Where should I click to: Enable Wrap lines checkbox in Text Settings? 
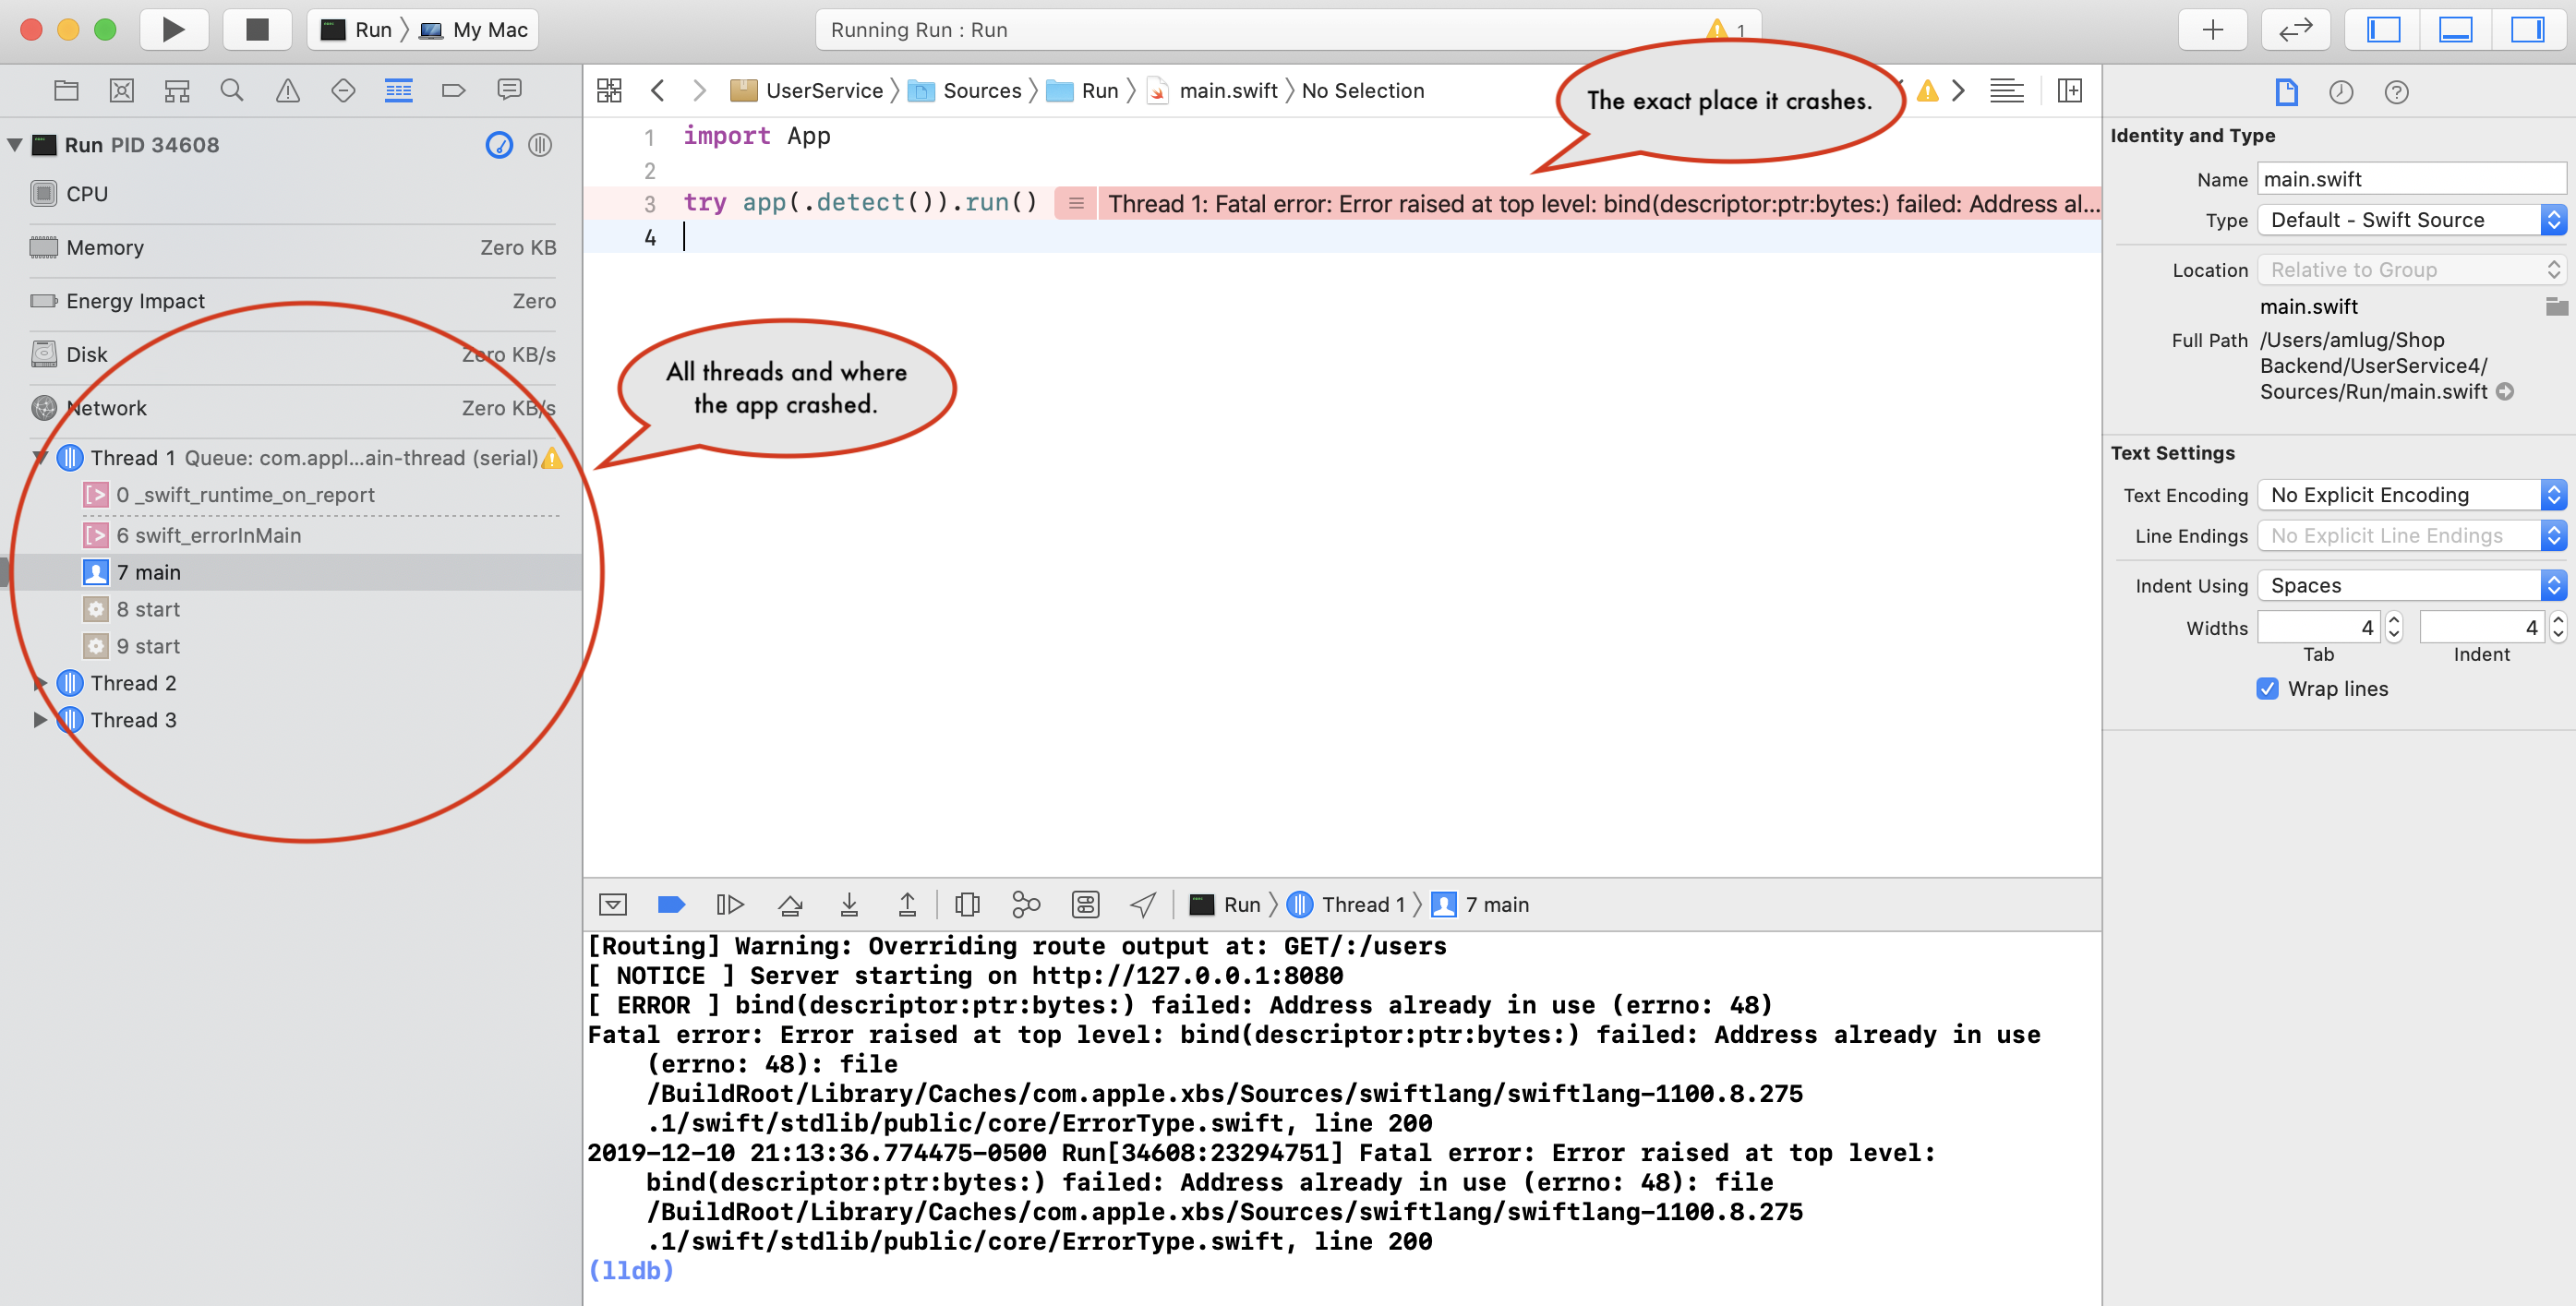pyautogui.click(x=2269, y=688)
